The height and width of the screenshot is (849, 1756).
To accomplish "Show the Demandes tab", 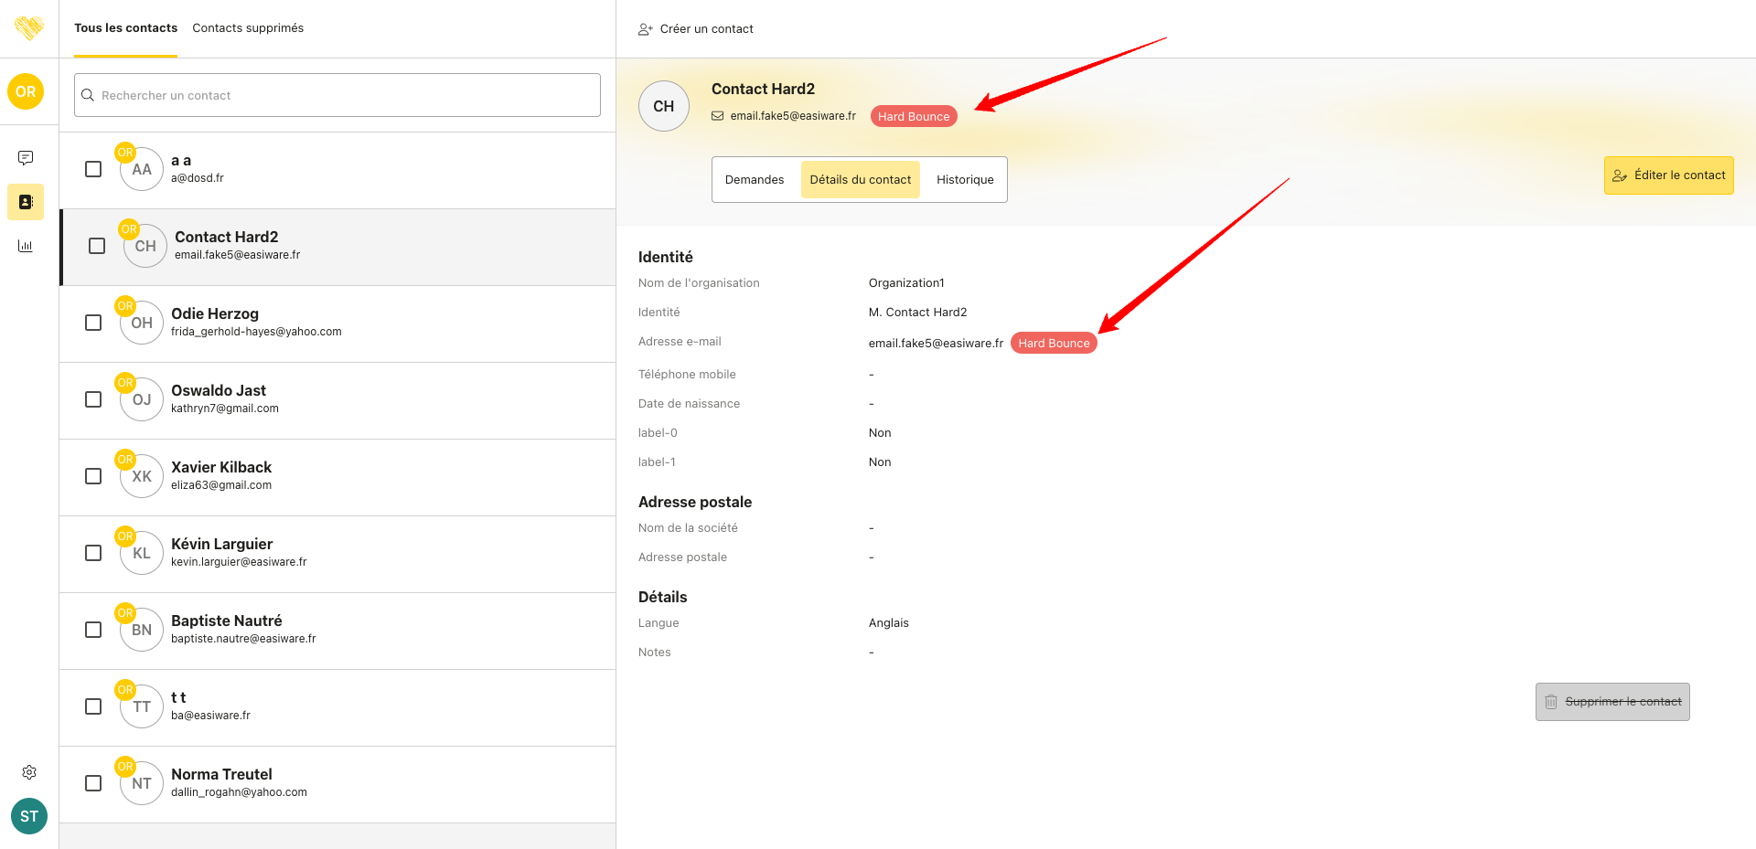I will (754, 180).
